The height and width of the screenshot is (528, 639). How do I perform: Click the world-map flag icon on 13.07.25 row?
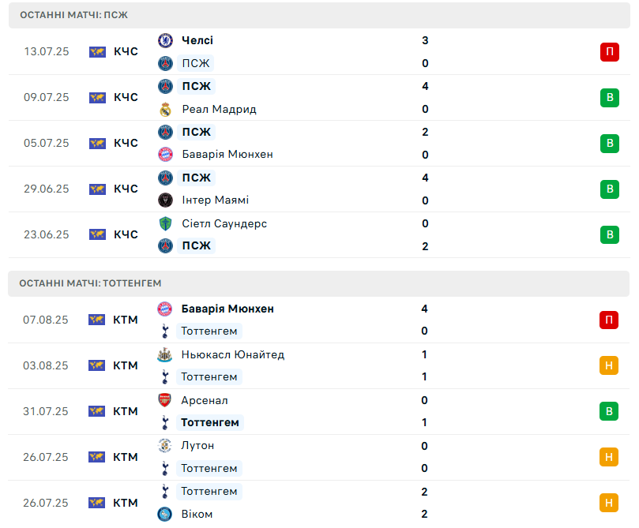click(97, 52)
